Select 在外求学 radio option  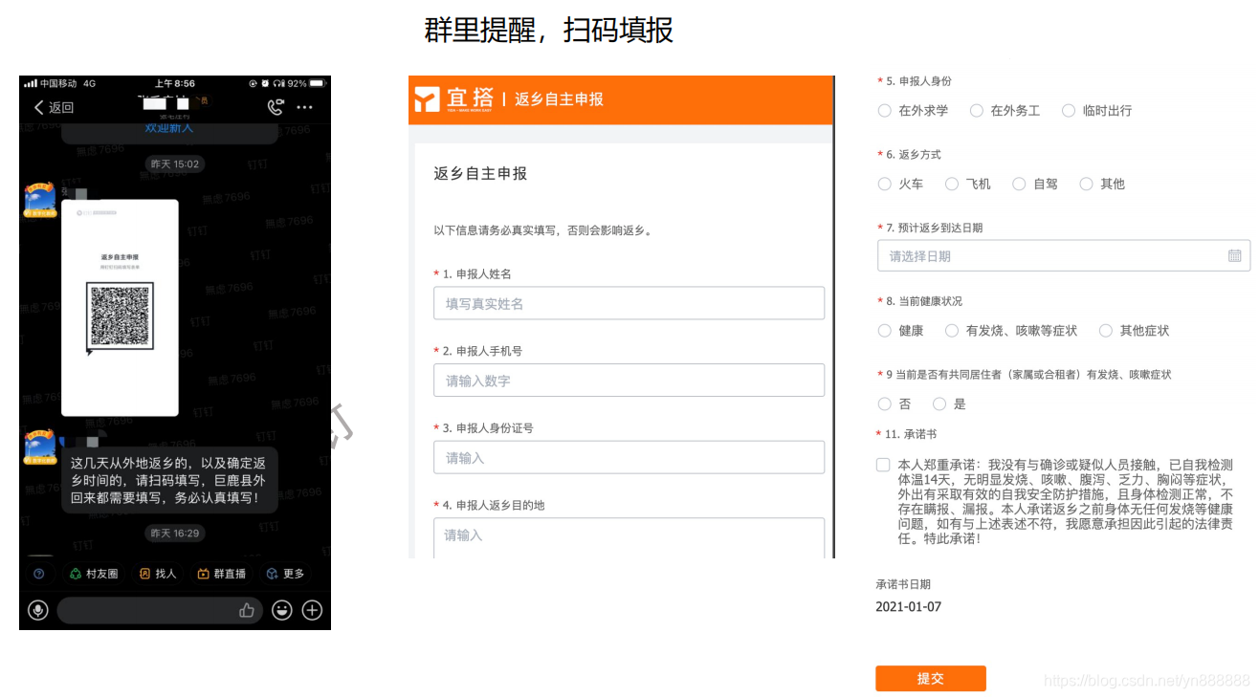tap(913, 111)
